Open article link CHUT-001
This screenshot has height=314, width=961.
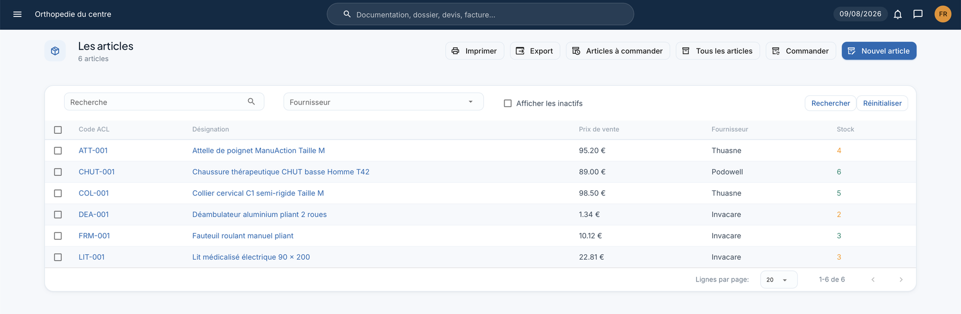coord(97,172)
